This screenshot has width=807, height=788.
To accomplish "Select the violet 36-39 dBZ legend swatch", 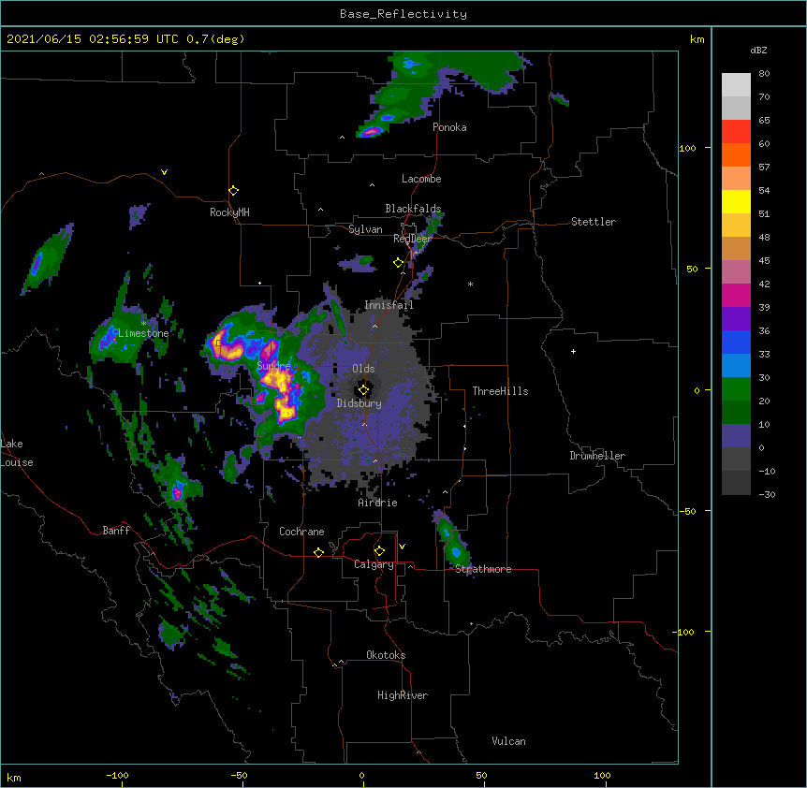I will point(736,319).
